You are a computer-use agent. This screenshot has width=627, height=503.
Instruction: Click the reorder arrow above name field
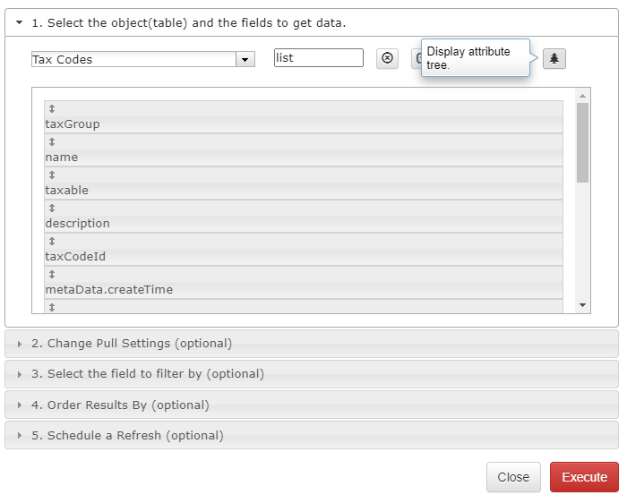pos(52,141)
